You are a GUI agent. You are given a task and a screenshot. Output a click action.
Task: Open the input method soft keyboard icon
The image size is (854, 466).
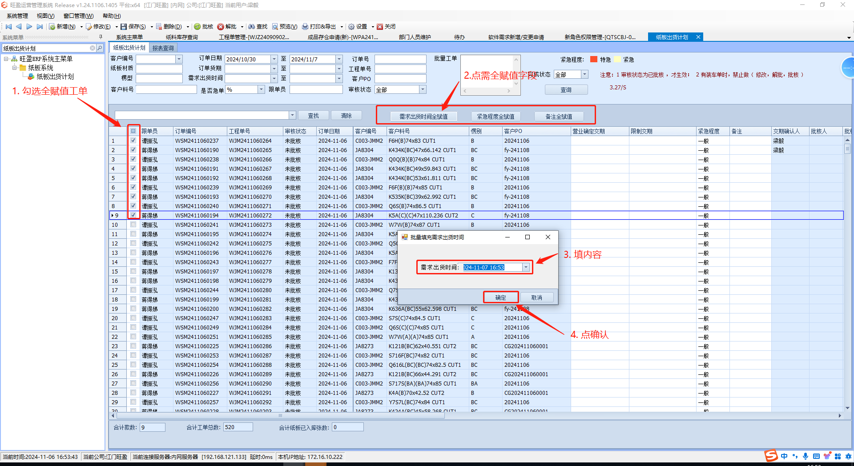coord(816,456)
